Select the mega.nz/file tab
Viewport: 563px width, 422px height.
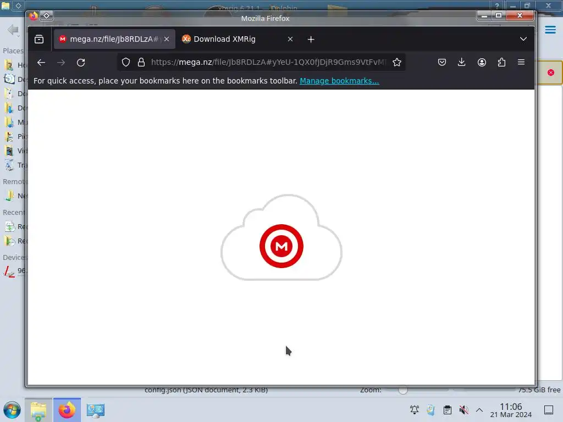pyautogui.click(x=114, y=39)
